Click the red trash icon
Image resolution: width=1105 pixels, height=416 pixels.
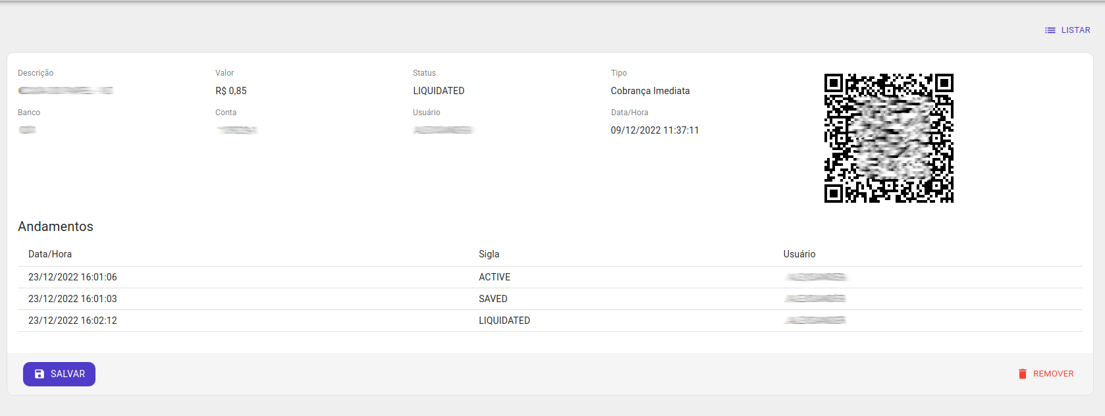click(1023, 374)
